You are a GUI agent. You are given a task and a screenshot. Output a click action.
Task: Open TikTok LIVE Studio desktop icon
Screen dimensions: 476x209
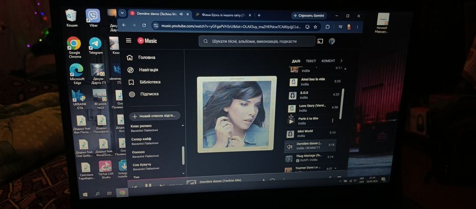pyautogui.click(x=105, y=169)
